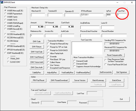Click the Exit button
This screenshot has width=136, height=111.
(121, 99)
